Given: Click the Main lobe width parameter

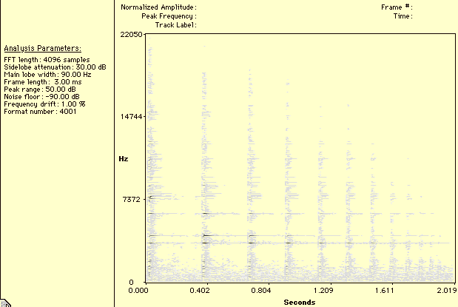Looking at the screenshot, I should (47, 74).
